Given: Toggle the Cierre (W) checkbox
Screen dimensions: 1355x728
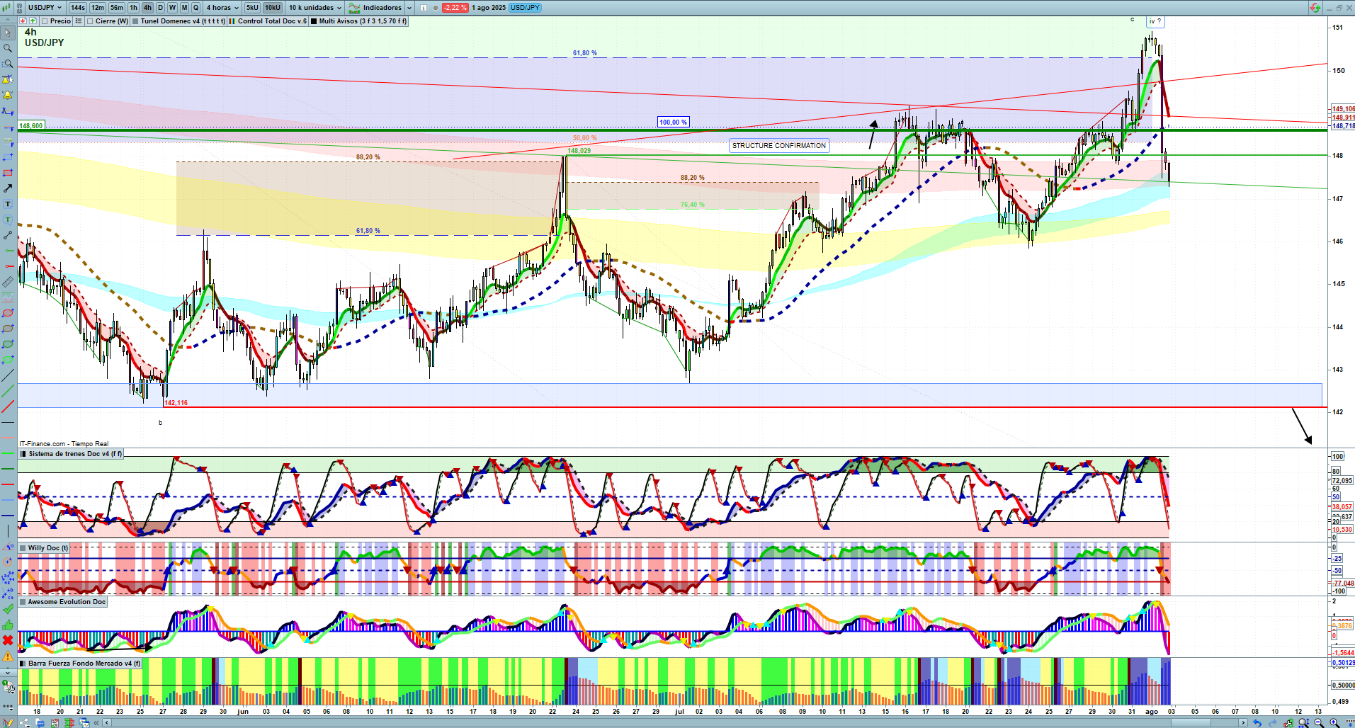Looking at the screenshot, I should (90, 21).
